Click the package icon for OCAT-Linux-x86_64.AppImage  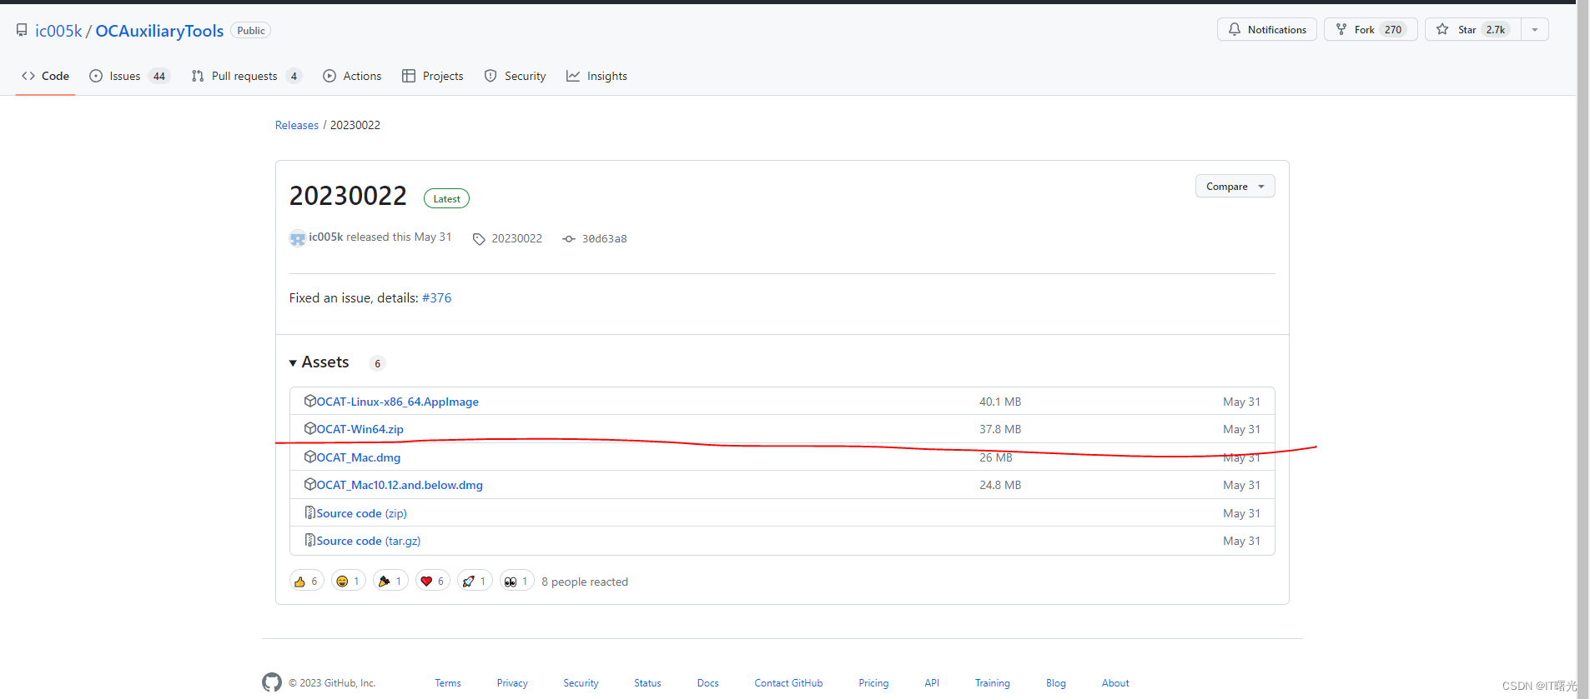point(310,401)
